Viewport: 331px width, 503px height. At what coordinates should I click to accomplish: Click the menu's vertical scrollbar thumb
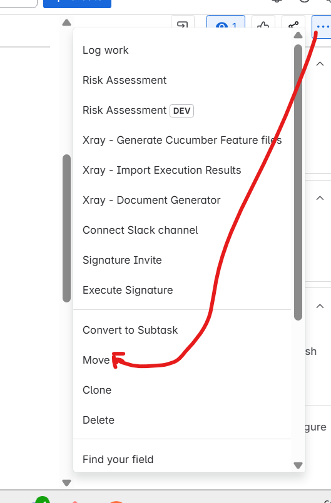click(298, 182)
